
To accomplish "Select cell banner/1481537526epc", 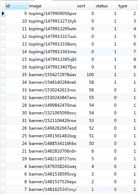I will pyautogui.click(x=52, y=182).
